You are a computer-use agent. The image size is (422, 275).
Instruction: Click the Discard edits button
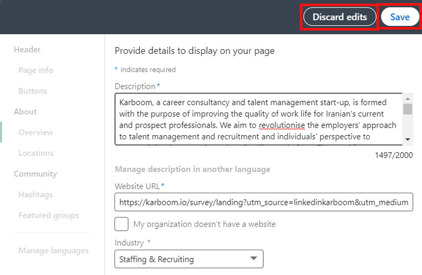[339, 17]
